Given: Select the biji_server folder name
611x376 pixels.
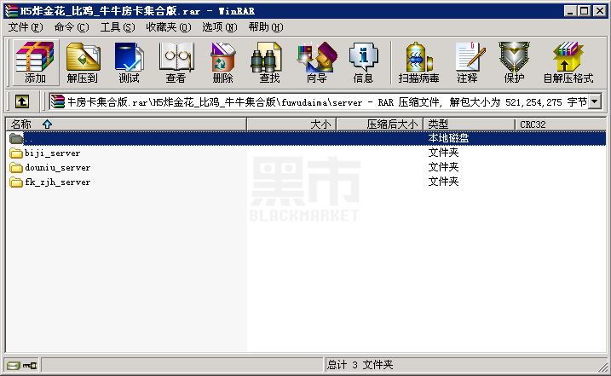Looking at the screenshot, I should tap(52, 153).
